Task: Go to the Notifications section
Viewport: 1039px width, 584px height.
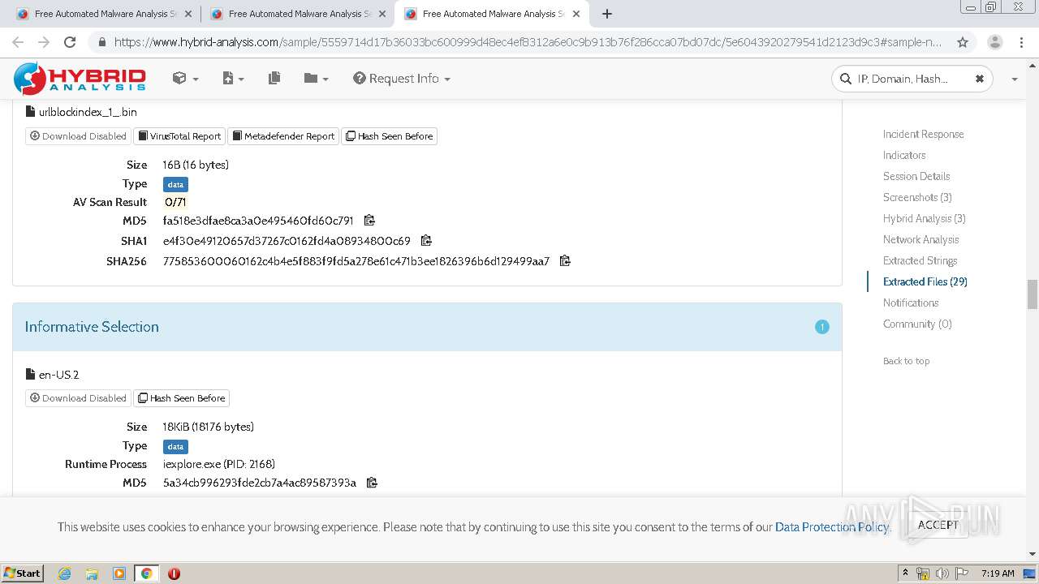Action: 911,303
